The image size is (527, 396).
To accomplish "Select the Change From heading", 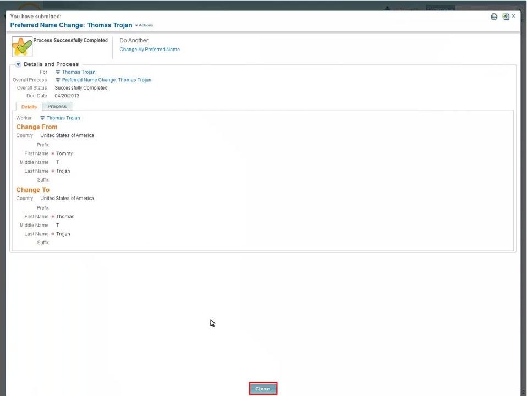I will pyautogui.click(x=37, y=127).
